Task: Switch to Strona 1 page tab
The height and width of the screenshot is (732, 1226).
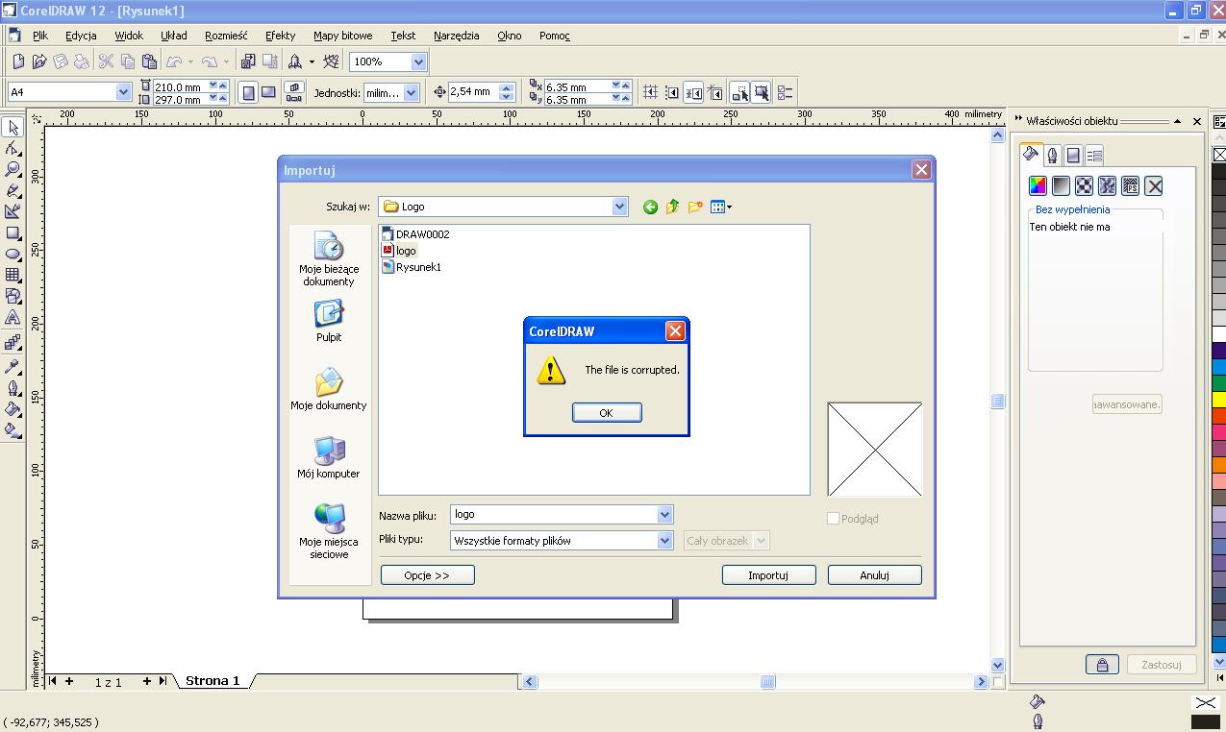Action: [x=213, y=680]
